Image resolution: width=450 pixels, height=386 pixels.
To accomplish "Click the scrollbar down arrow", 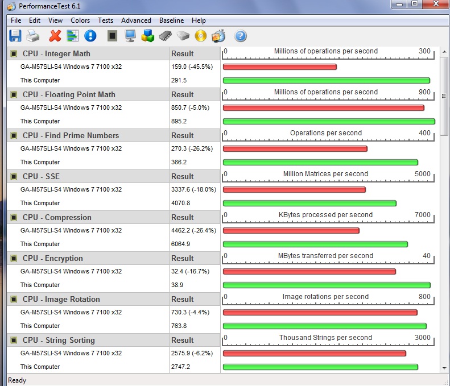I will pyautogui.click(x=444, y=368).
